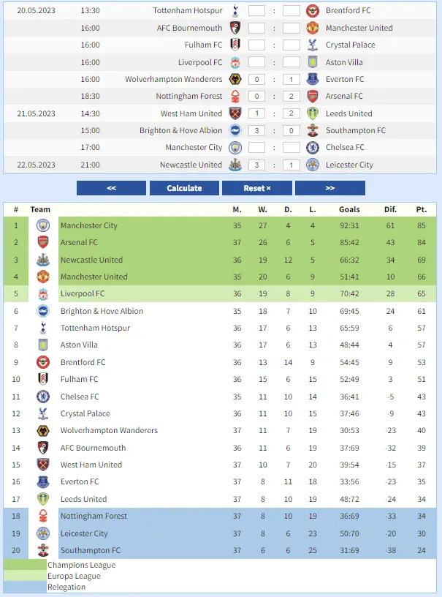
Task: Click Liverpool FC crest in standings row
Action: (43, 294)
